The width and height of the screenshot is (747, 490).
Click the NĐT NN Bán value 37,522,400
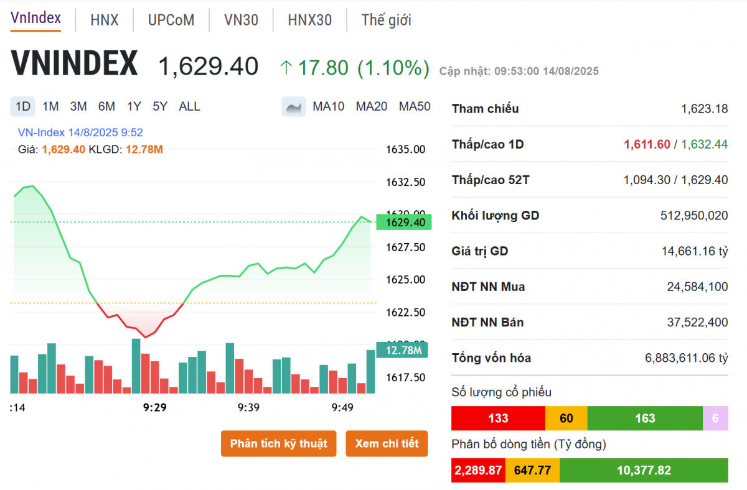coord(697,322)
